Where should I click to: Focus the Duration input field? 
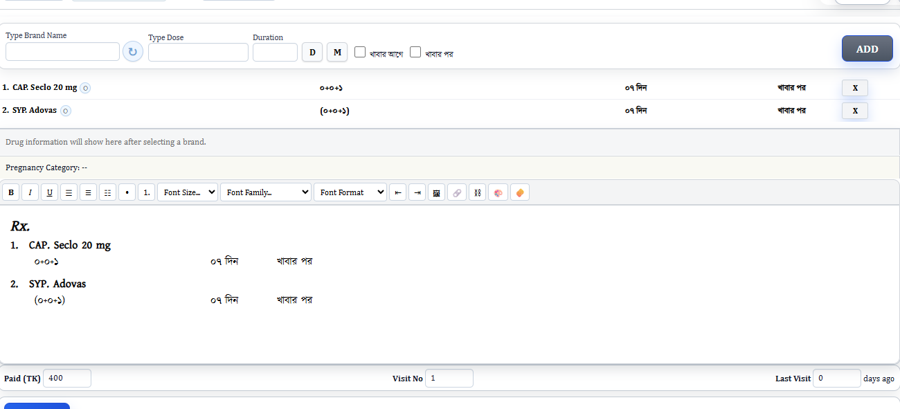[x=275, y=52]
